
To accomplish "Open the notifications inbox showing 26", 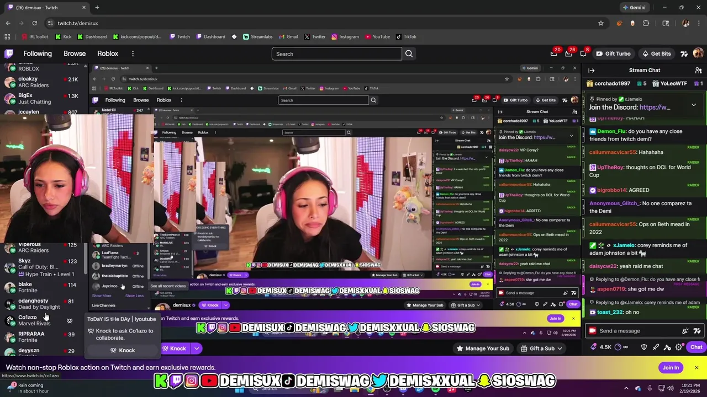I will [568, 53].
